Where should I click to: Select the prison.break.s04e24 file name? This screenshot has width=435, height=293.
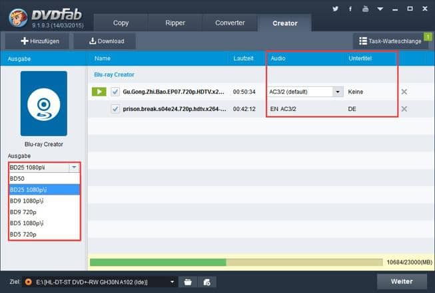click(175, 109)
